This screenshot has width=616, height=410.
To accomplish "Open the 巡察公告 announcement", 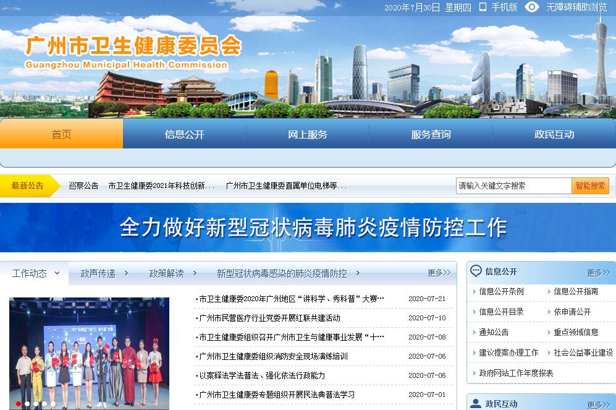I will tap(83, 186).
